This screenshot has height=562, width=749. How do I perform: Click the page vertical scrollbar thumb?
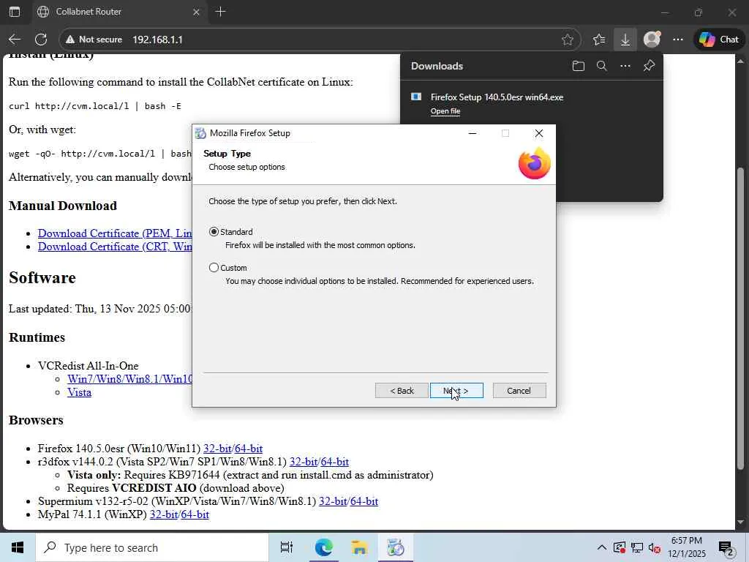coord(740,319)
